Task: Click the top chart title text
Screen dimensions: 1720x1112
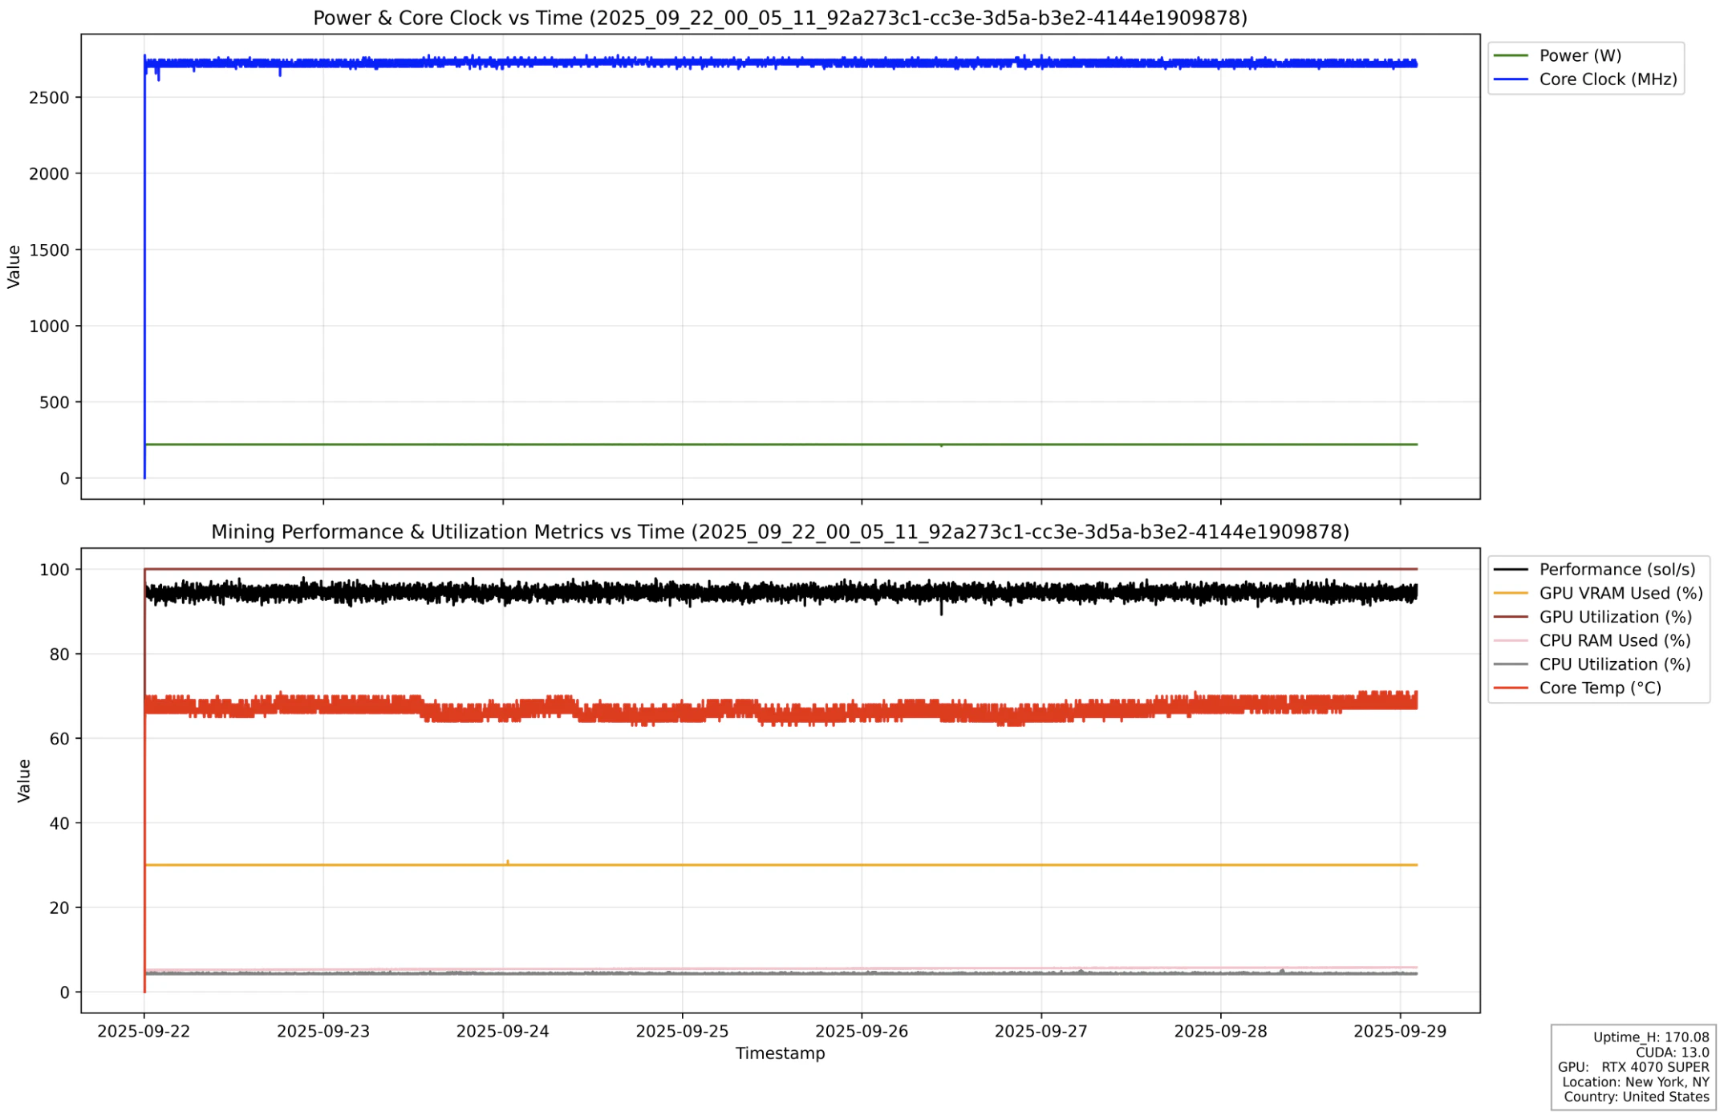Action: pyautogui.click(x=779, y=18)
